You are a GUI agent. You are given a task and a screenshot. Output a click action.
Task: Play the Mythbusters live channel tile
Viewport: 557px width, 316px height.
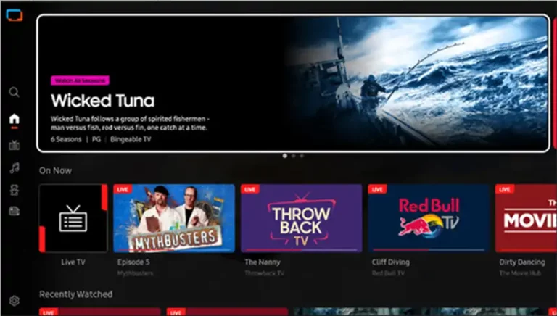[174, 218]
